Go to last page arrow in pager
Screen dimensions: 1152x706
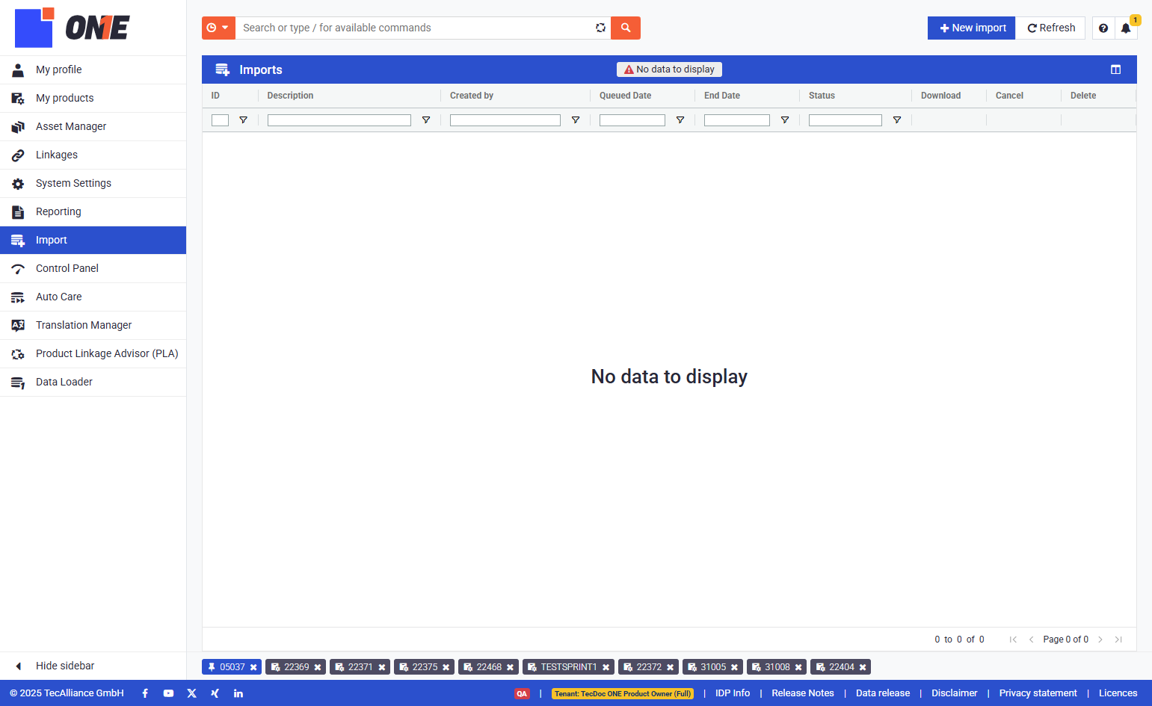coord(1118,640)
